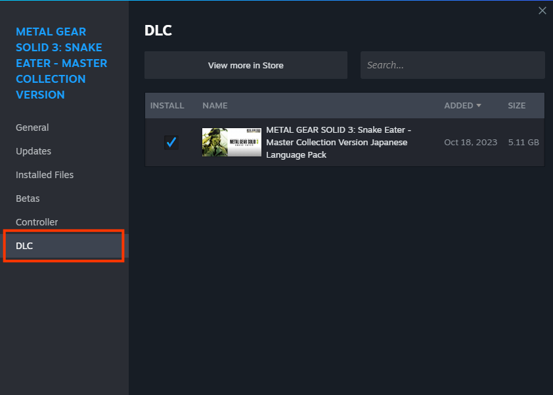Switch to the Updates tab

(33, 151)
